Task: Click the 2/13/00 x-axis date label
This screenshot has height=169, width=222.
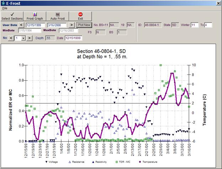Action: [132, 150]
